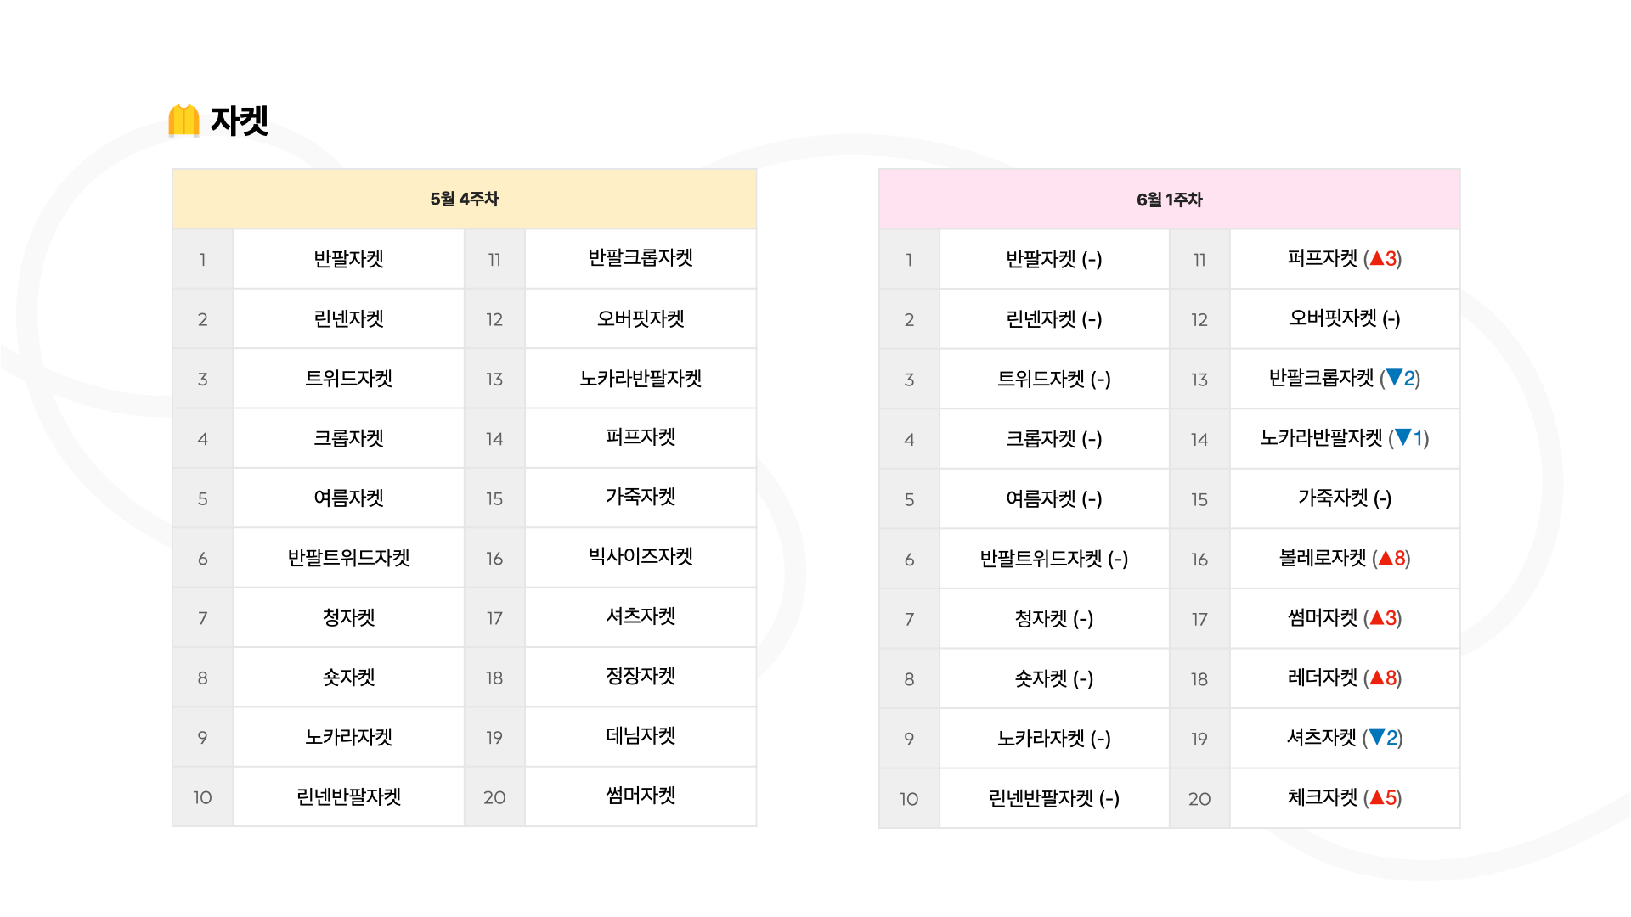
Task: Select 데님자켓 at rank 19
Action: 641,736
